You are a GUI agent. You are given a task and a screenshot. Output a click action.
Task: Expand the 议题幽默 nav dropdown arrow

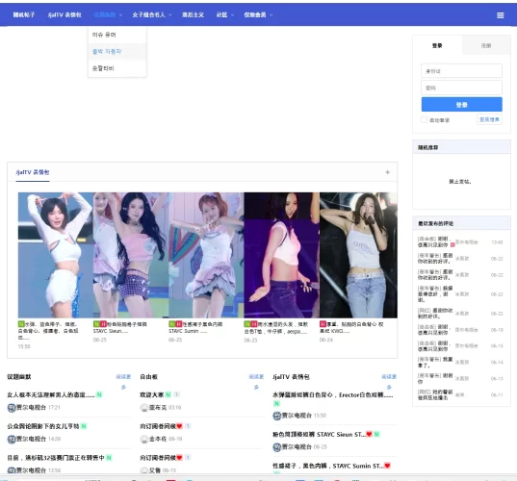click(x=120, y=14)
